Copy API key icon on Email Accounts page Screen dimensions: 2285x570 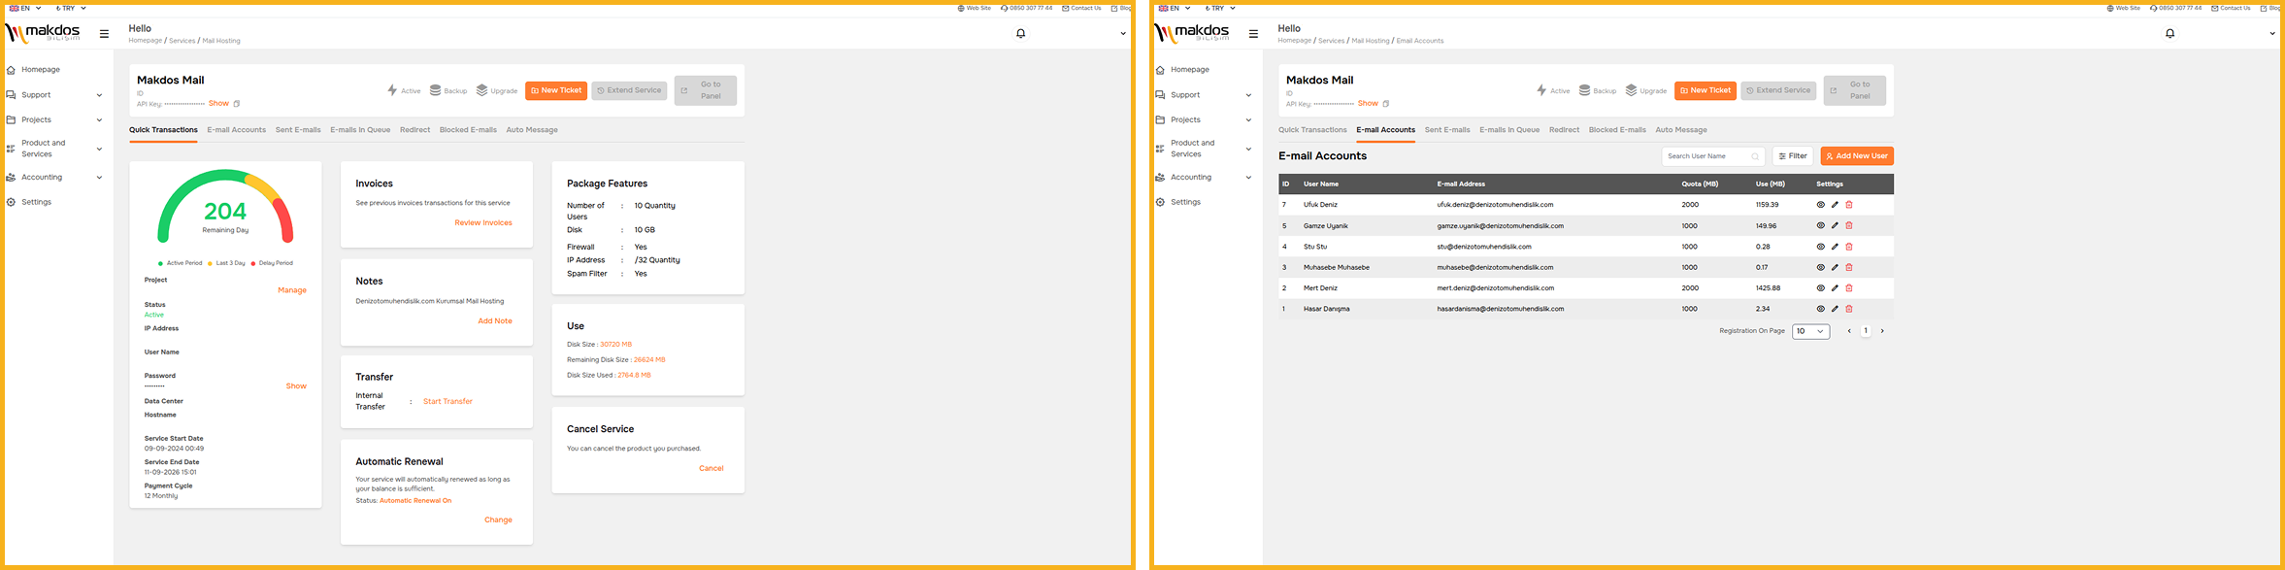(x=1386, y=104)
